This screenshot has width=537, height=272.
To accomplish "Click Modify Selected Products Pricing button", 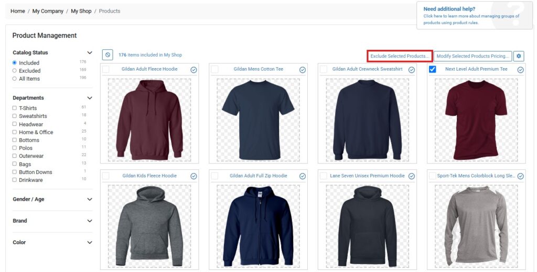I will pos(472,56).
